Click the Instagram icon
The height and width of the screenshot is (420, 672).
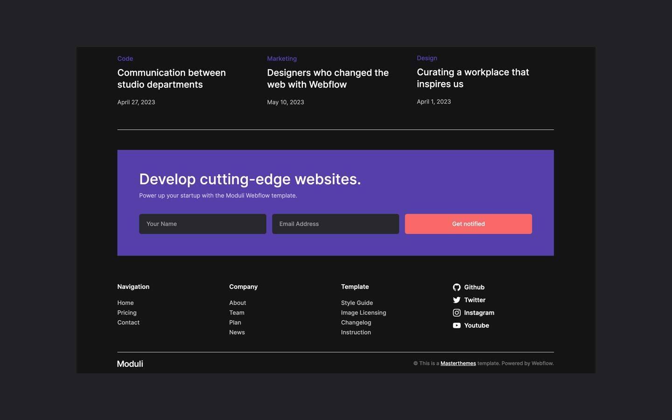pyautogui.click(x=456, y=313)
